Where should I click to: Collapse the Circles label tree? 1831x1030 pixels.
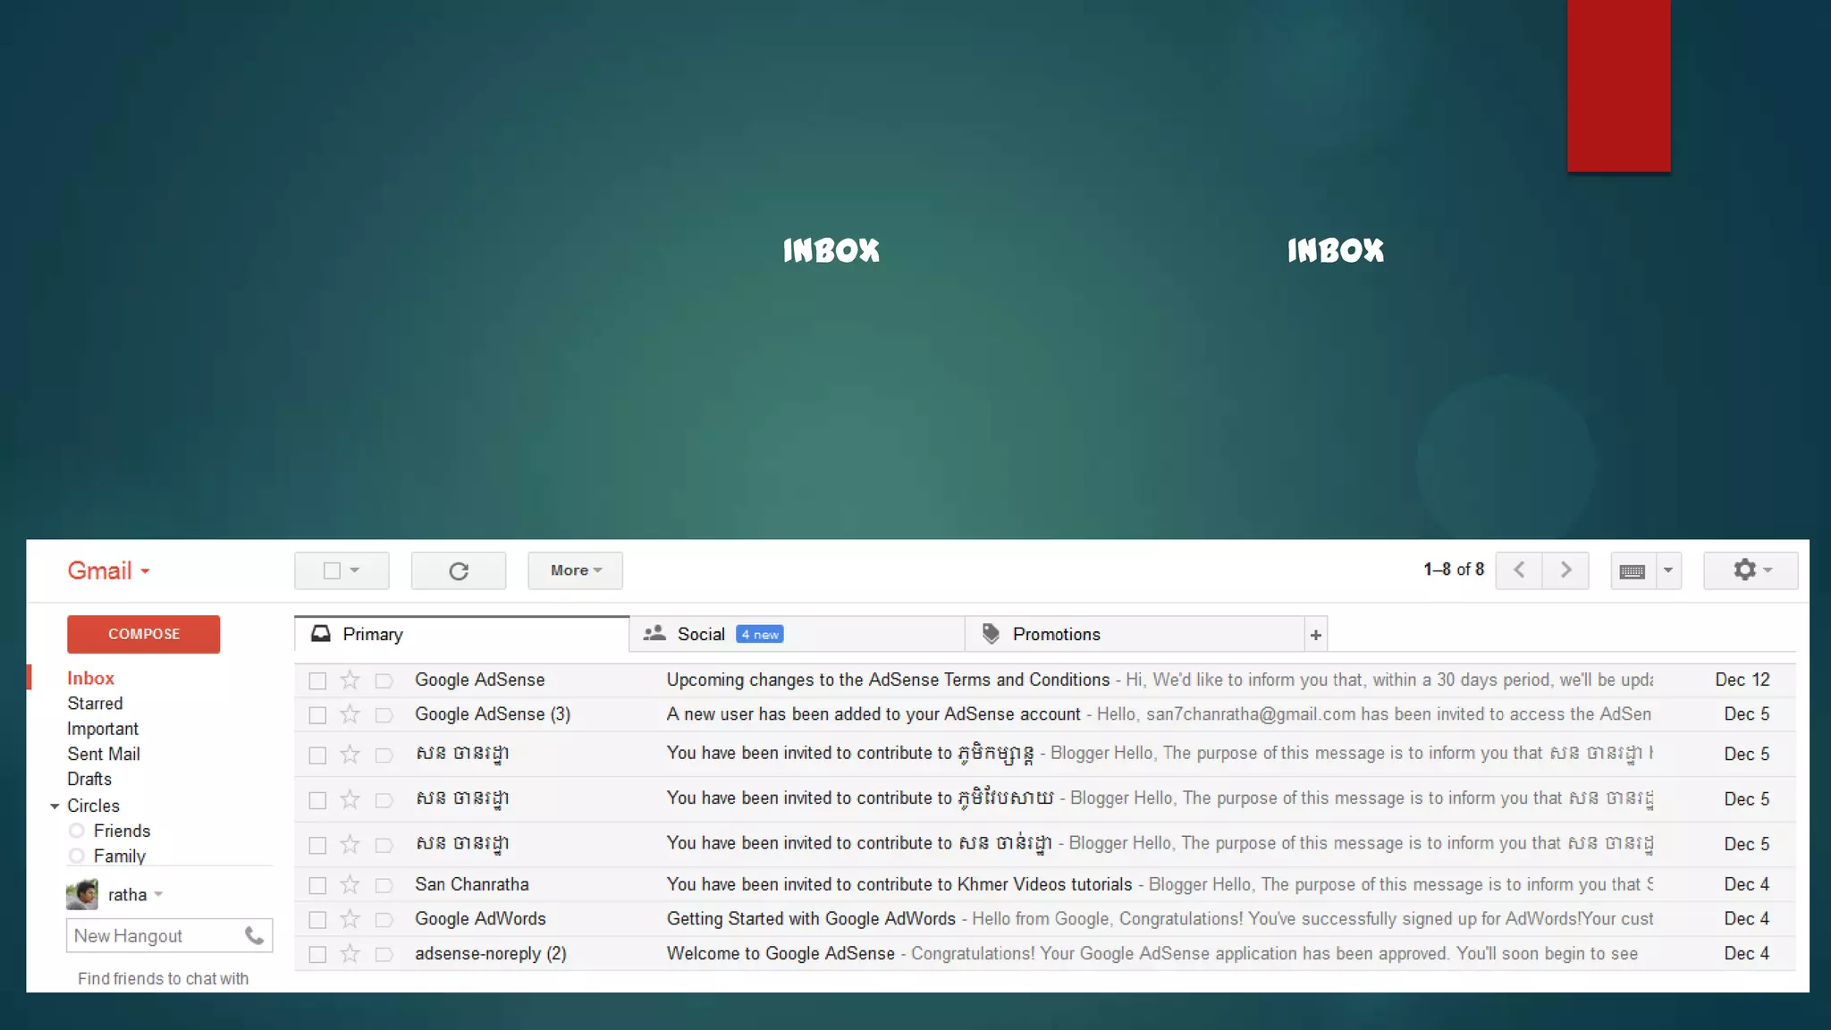click(x=55, y=806)
